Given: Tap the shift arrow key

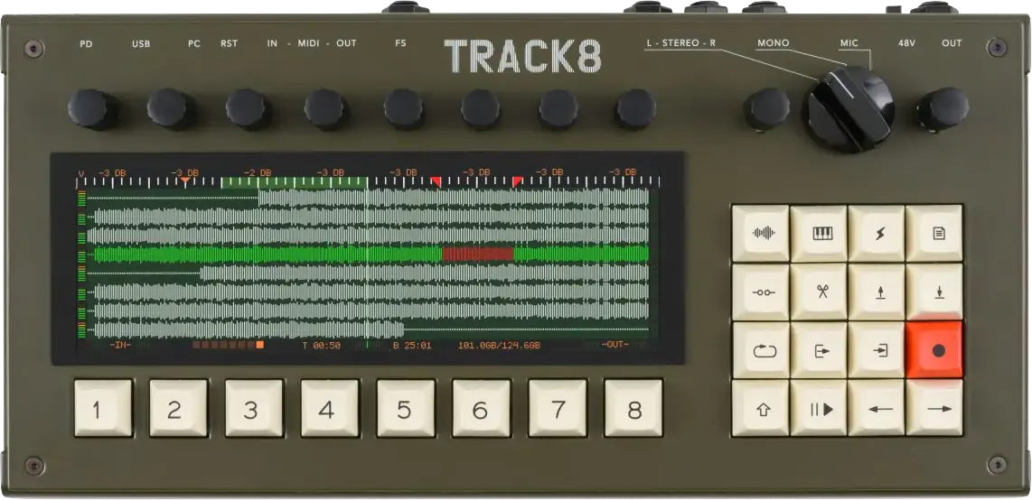Looking at the screenshot, I should 761,408.
